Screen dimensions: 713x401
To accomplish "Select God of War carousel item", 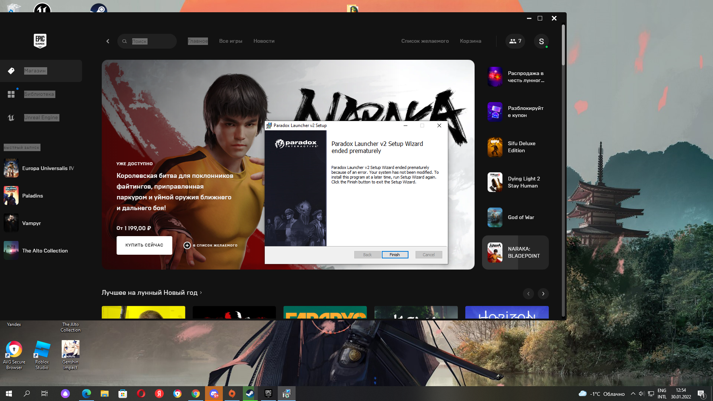I will (x=515, y=217).
